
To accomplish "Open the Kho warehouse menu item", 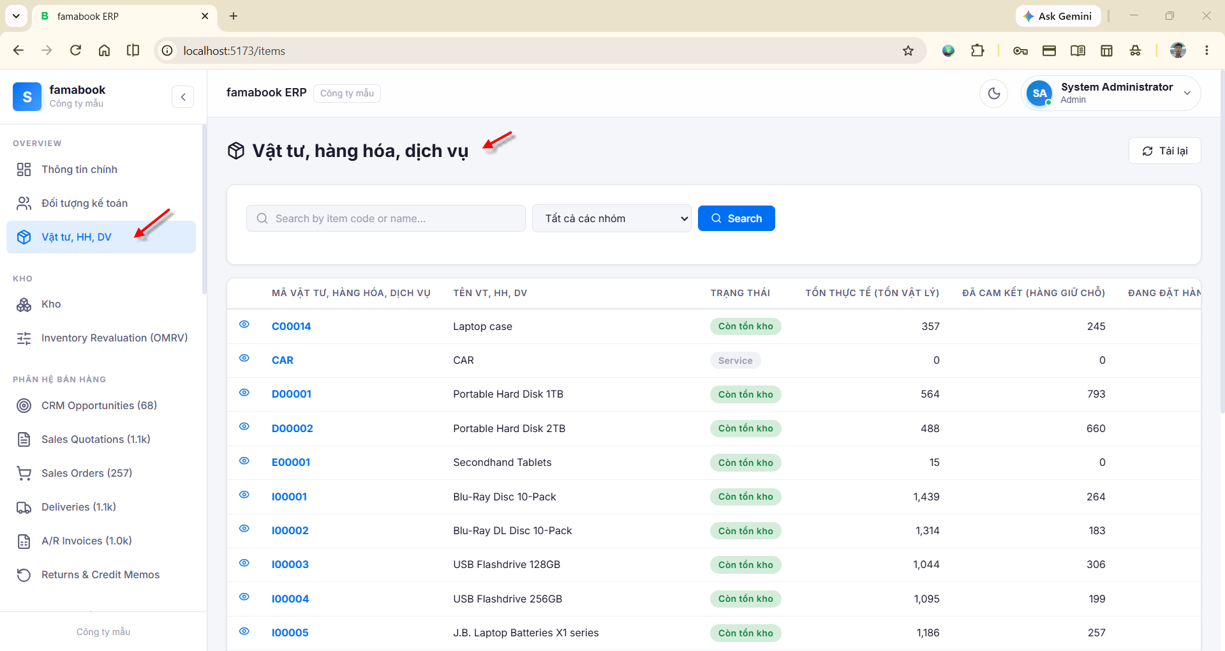I will tap(101, 304).
